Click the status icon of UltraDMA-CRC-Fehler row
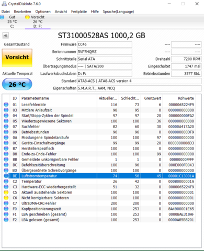 coord(6,203)
